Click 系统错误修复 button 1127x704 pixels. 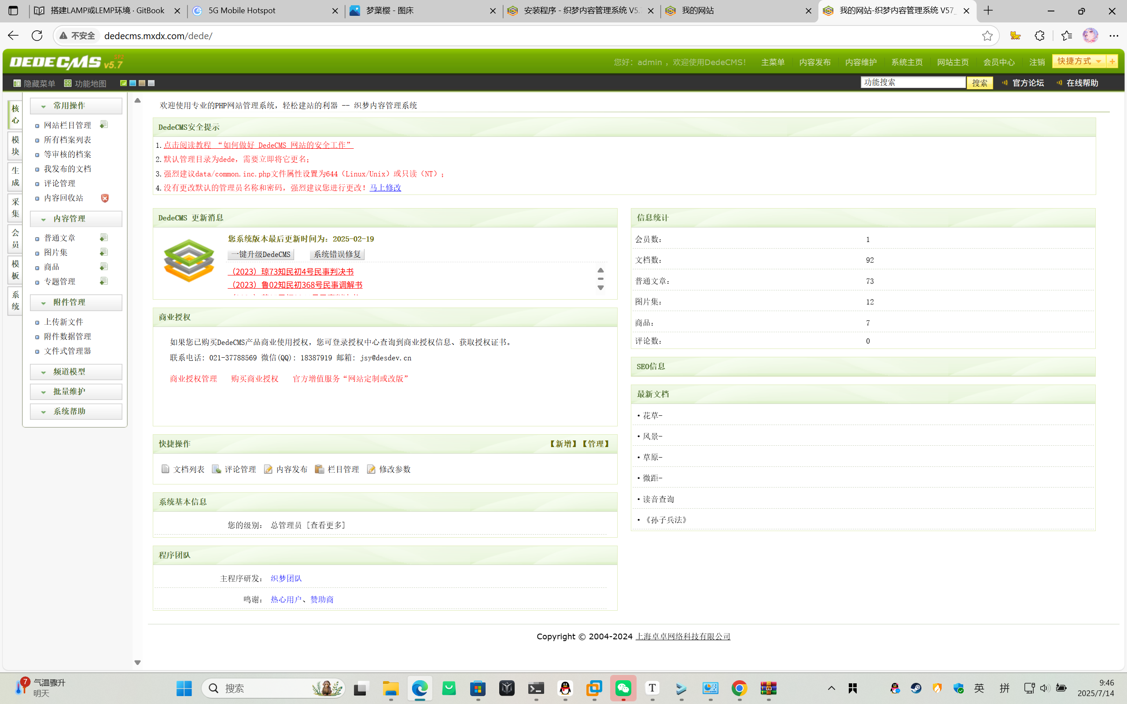[x=337, y=254]
